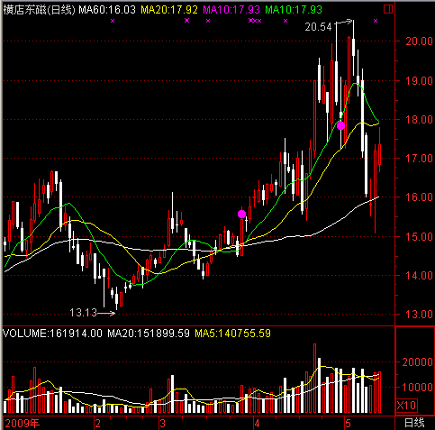
Task: Select the 横店东磁(日线) chart title
Action: click(x=39, y=10)
